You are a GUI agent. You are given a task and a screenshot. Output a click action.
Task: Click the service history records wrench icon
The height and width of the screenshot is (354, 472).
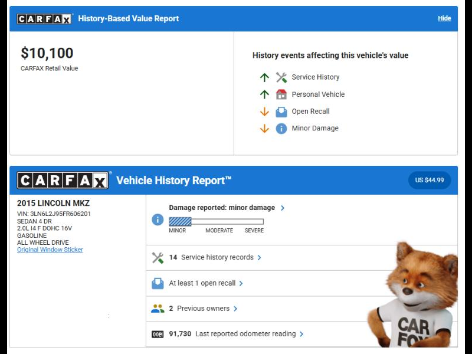point(158,258)
